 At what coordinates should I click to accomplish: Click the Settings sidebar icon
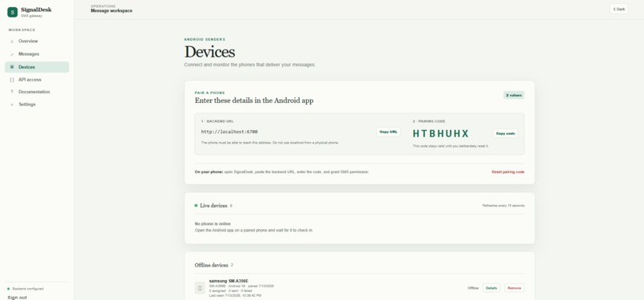[x=11, y=105]
